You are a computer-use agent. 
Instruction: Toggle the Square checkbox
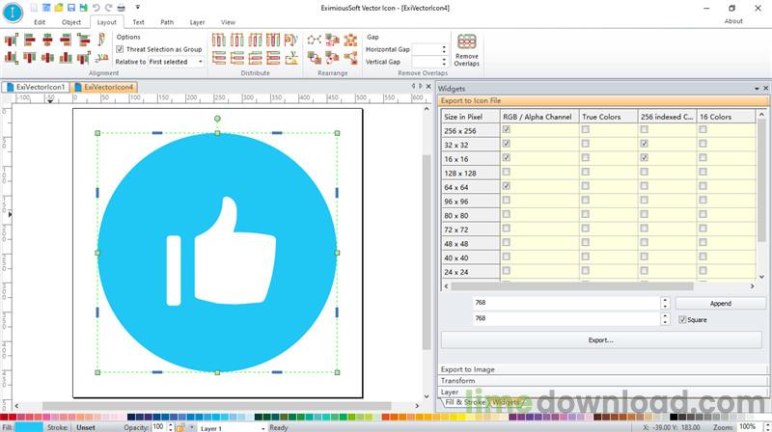pyautogui.click(x=682, y=320)
